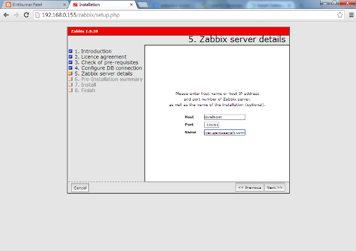The height and width of the screenshot is (251, 356).
Task: Click the 'Host' field label
Action: click(189, 117)
